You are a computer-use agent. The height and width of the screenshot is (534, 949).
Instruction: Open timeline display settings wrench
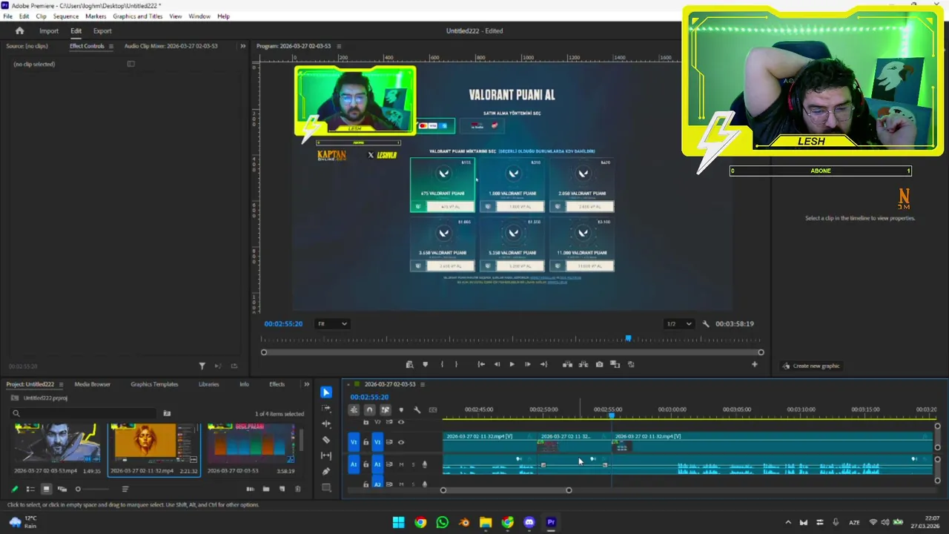[417, 409]
